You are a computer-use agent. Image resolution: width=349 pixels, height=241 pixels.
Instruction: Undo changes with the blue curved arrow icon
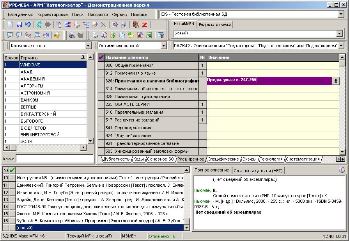tap(28, 24)
